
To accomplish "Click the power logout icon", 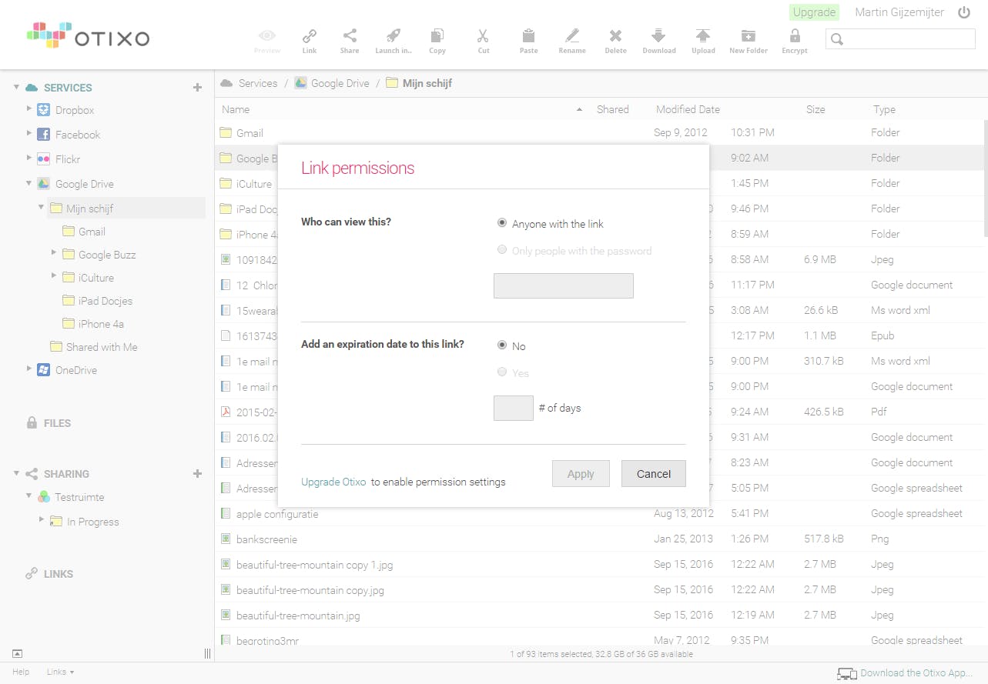I will [964, 12].
